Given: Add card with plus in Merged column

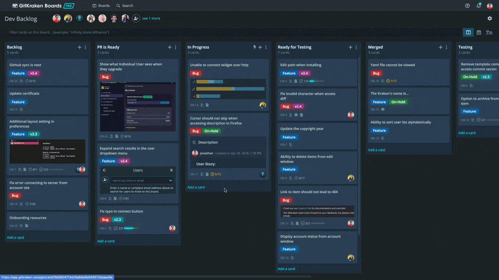Looking at the screenshot, I should tap(441, 47).
